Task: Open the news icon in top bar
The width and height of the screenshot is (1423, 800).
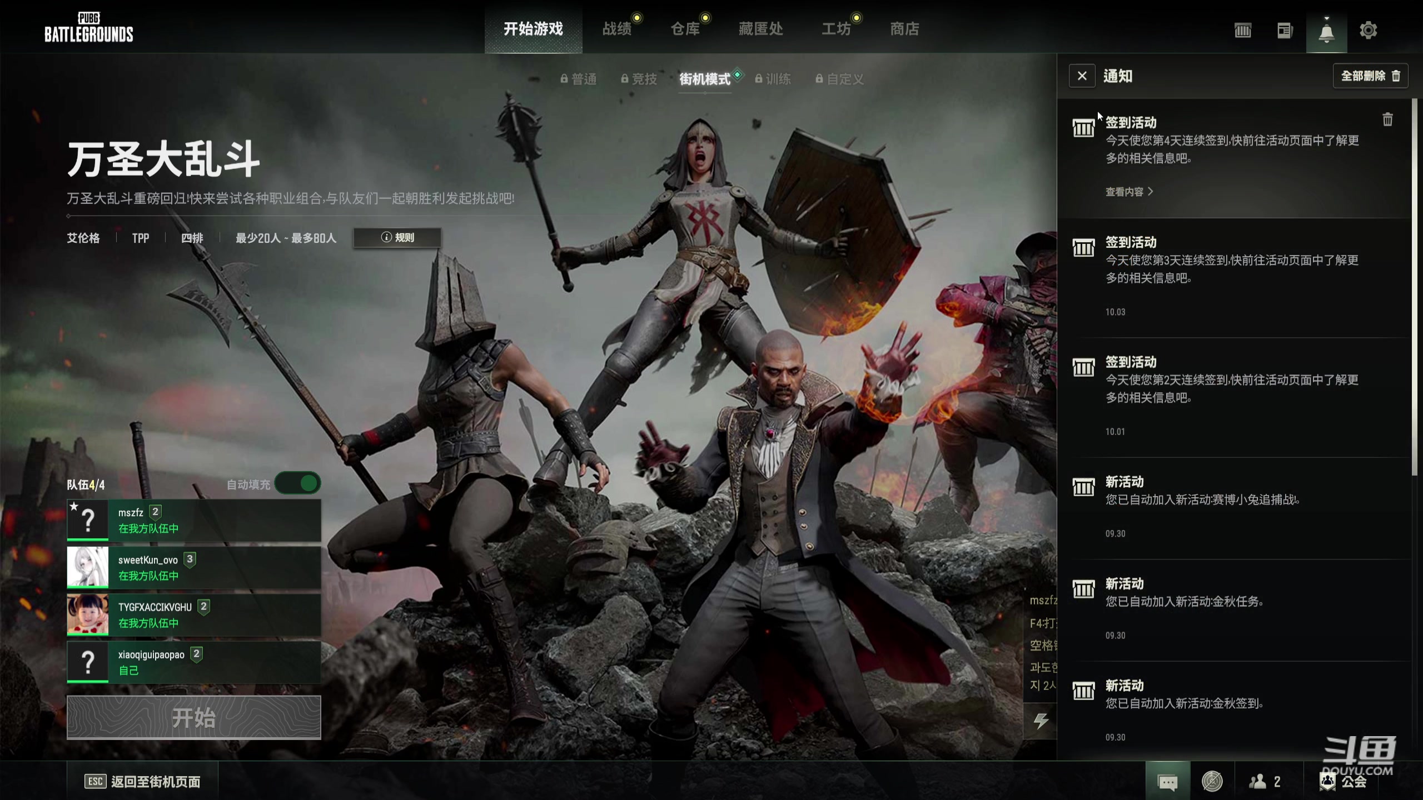Action: coord(1285,30)
